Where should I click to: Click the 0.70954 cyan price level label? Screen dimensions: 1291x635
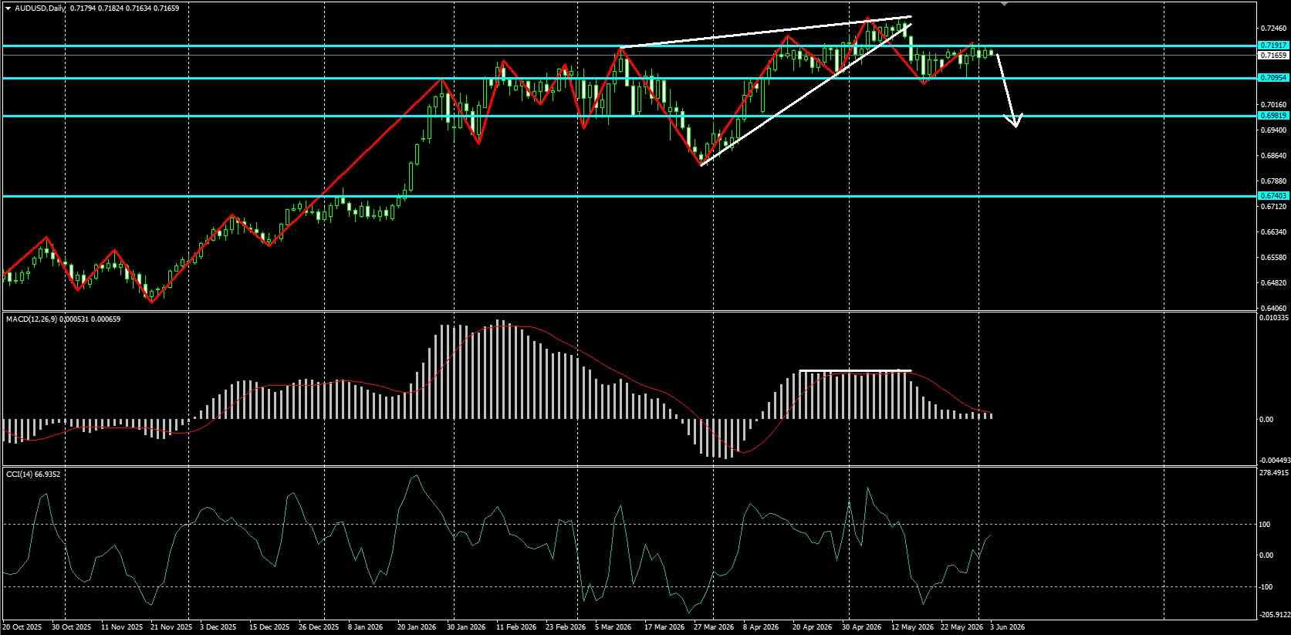pyautogui.click(x=1272, y=78)
